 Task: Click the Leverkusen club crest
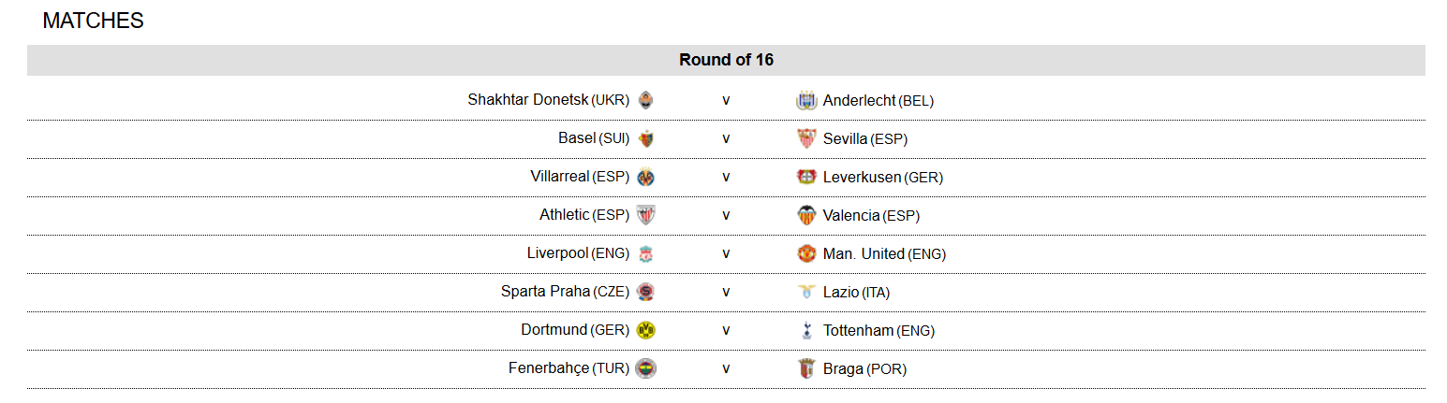806,177
